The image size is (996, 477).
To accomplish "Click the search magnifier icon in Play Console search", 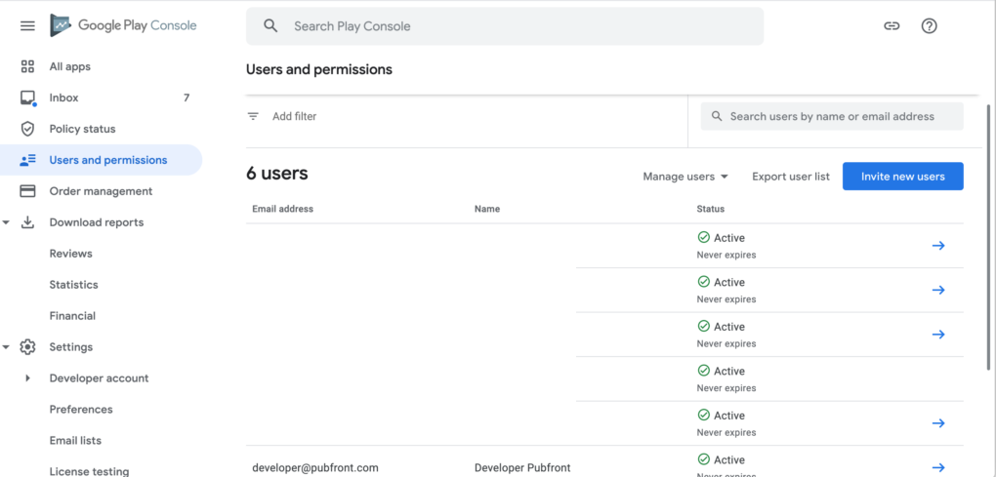I will point(271,26).
